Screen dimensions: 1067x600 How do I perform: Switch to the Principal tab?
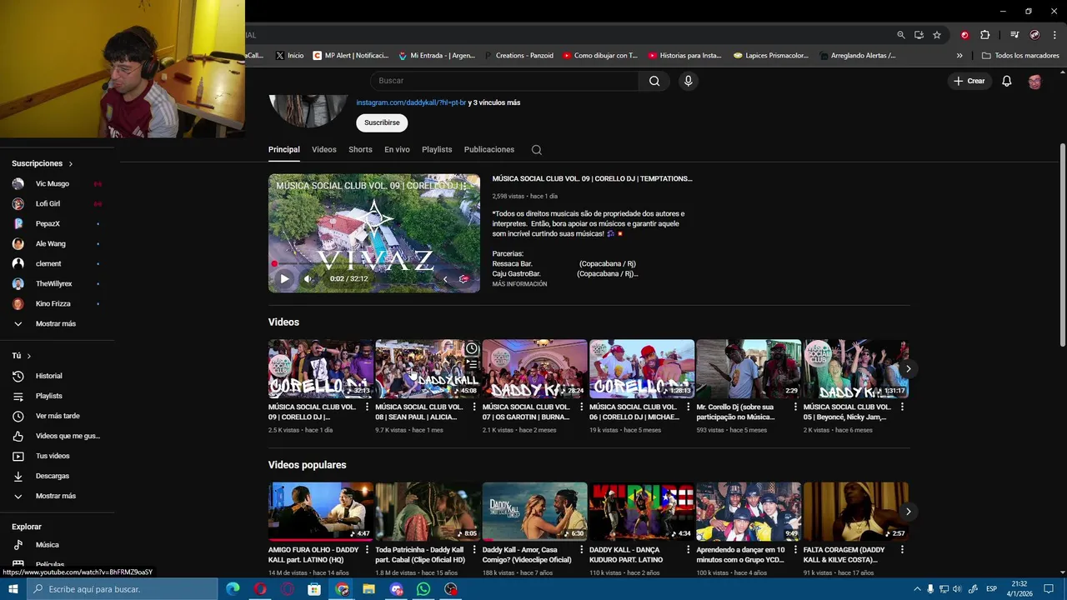pyautogui.click(x=283, y=150)
